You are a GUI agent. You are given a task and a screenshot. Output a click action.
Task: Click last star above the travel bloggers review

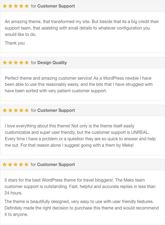coord(26,164)
